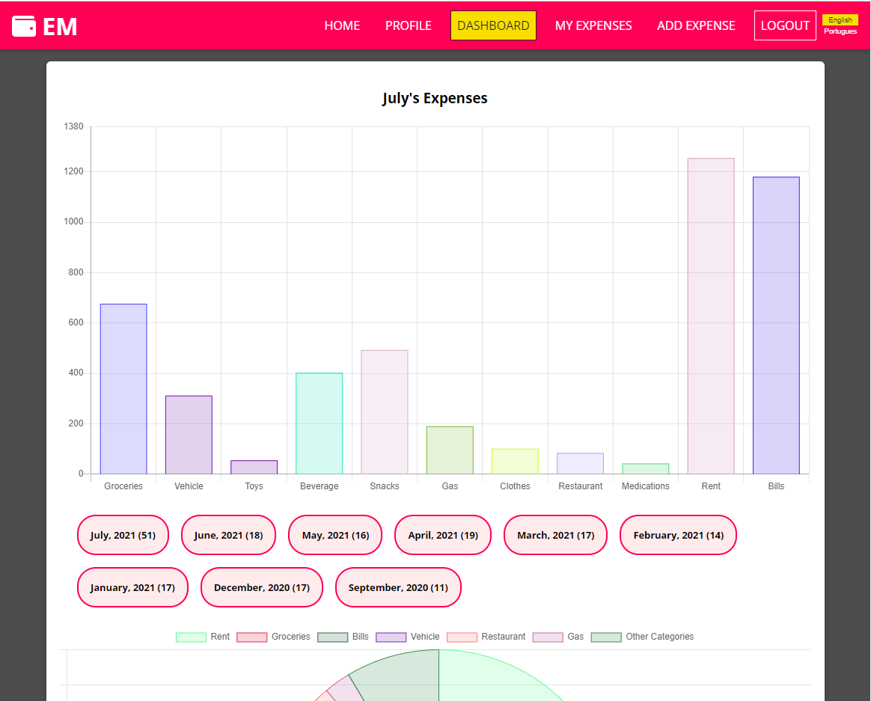The image size is (871, 701).
Task: Click the EM wallet logo icon
Action: (24, 26)
